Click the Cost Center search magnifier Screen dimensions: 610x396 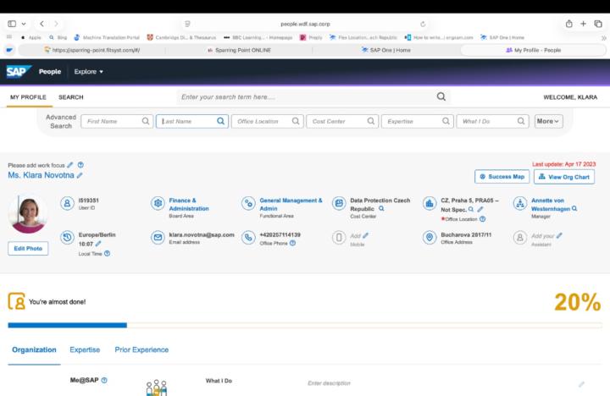tap(371, 121)
